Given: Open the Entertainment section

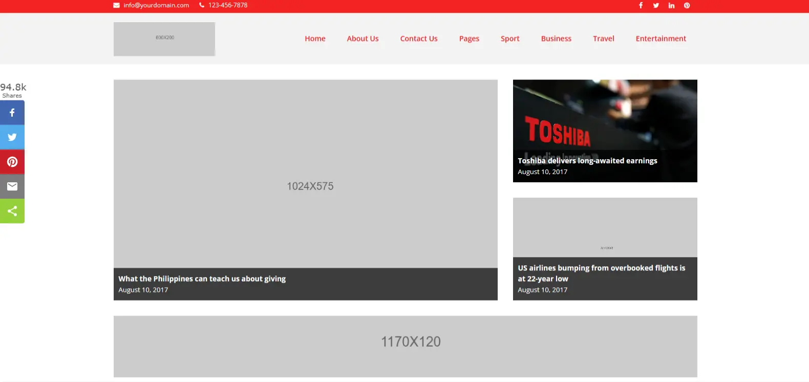Looking at the screenshot, I should pyautogui.click(x=661, y=38).
